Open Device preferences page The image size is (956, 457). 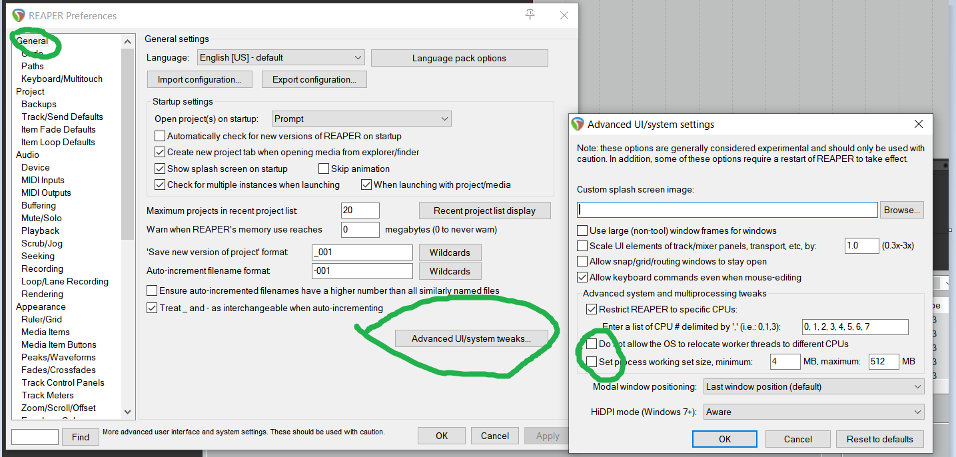[x=35, y=167]
